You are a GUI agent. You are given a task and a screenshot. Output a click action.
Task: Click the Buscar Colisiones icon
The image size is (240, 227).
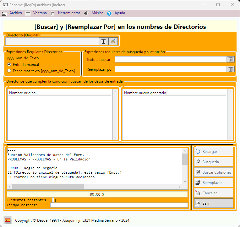tap(198, 172)
